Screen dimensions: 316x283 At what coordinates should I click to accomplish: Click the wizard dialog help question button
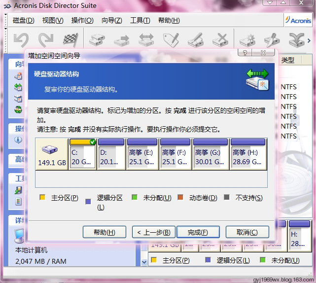coord(245,53)
